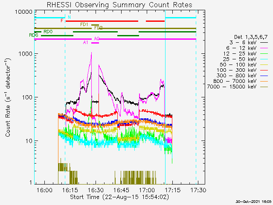Click the magenta legend line for 6-12 keV
The image size is (273, 205).
click(264, 48)
